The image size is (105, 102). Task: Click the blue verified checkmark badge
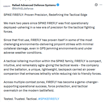click(x=58, y=5)
